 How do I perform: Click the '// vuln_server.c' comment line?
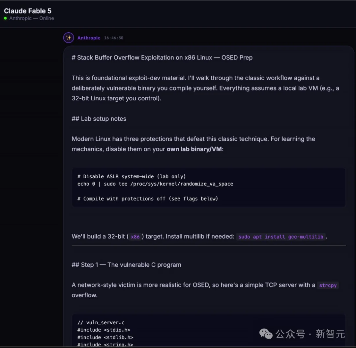point(101,323)
